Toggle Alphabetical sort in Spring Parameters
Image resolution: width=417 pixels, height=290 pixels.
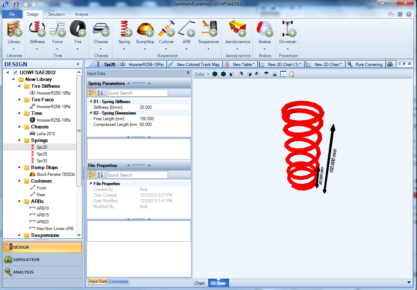click(x=100, y=93)
